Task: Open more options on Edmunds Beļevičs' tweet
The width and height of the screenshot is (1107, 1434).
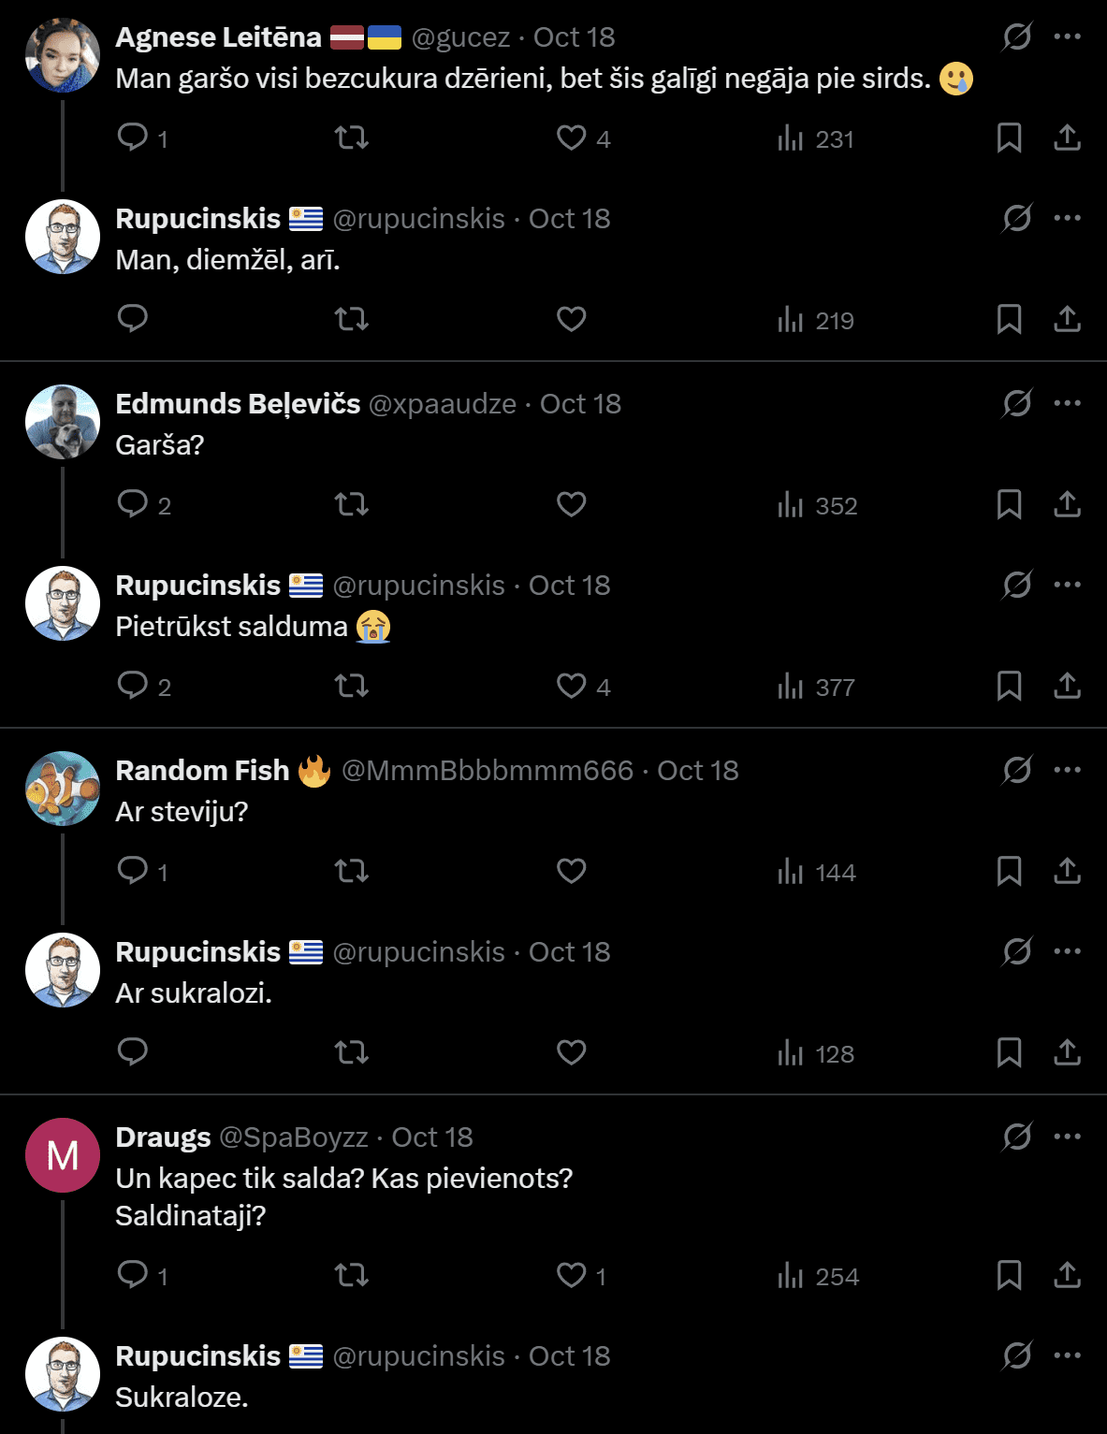Action: click(x=1067, y=403)
